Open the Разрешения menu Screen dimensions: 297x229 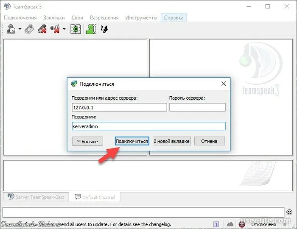coord(104,18)
